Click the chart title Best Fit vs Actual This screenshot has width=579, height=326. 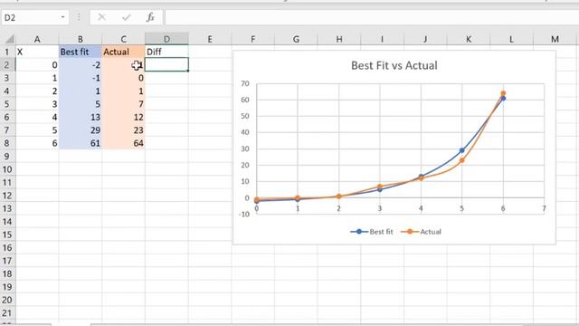point(394,65)
